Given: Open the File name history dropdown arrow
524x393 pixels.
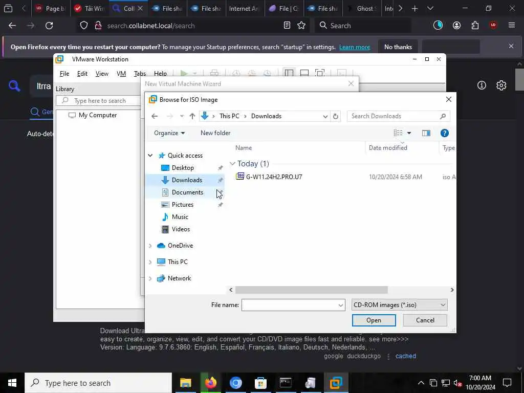Looking at the screenshot, I should (x=340, y=305).
